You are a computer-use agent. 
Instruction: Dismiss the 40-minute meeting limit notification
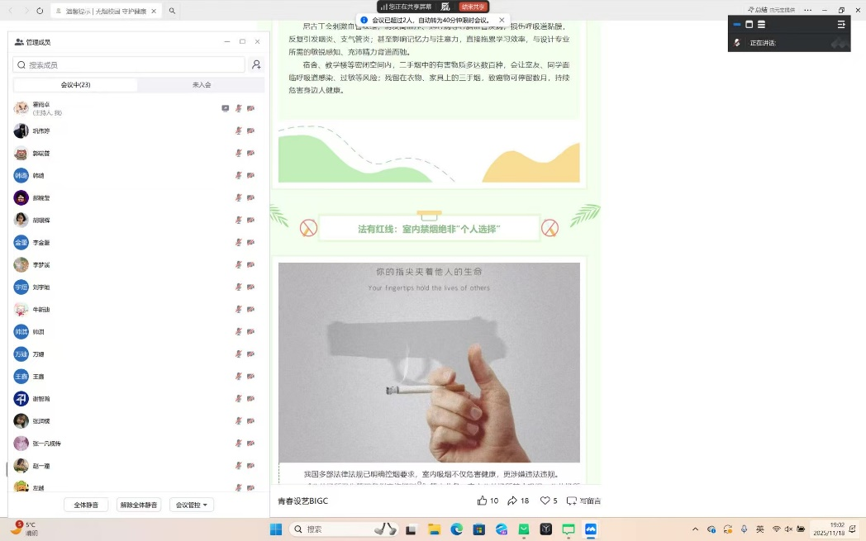(502, 20)
